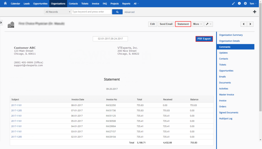This screenshot has height=149, width=262.
Task: Go to previous record arrow
Action: click(244, 24)
